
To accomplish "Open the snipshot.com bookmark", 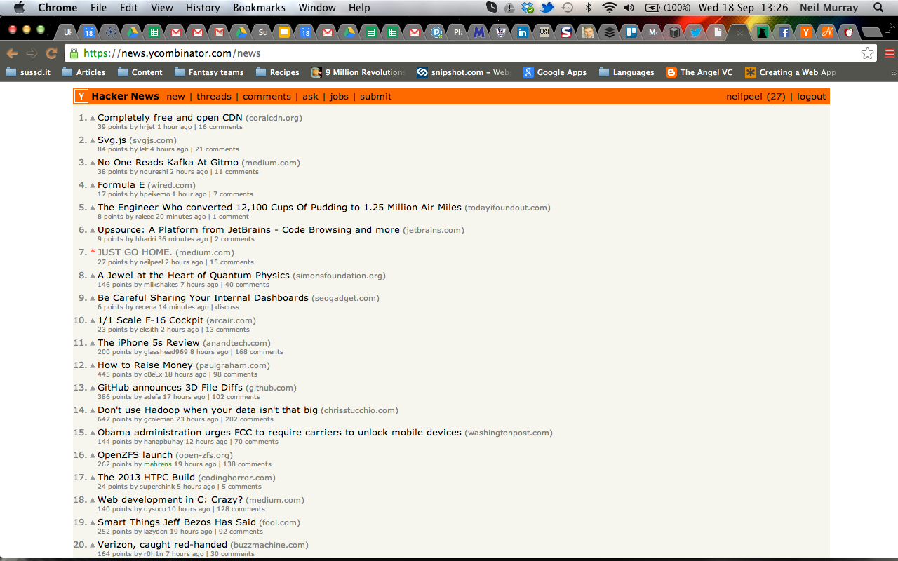I will pyautogui.click(x=463, y=72).
